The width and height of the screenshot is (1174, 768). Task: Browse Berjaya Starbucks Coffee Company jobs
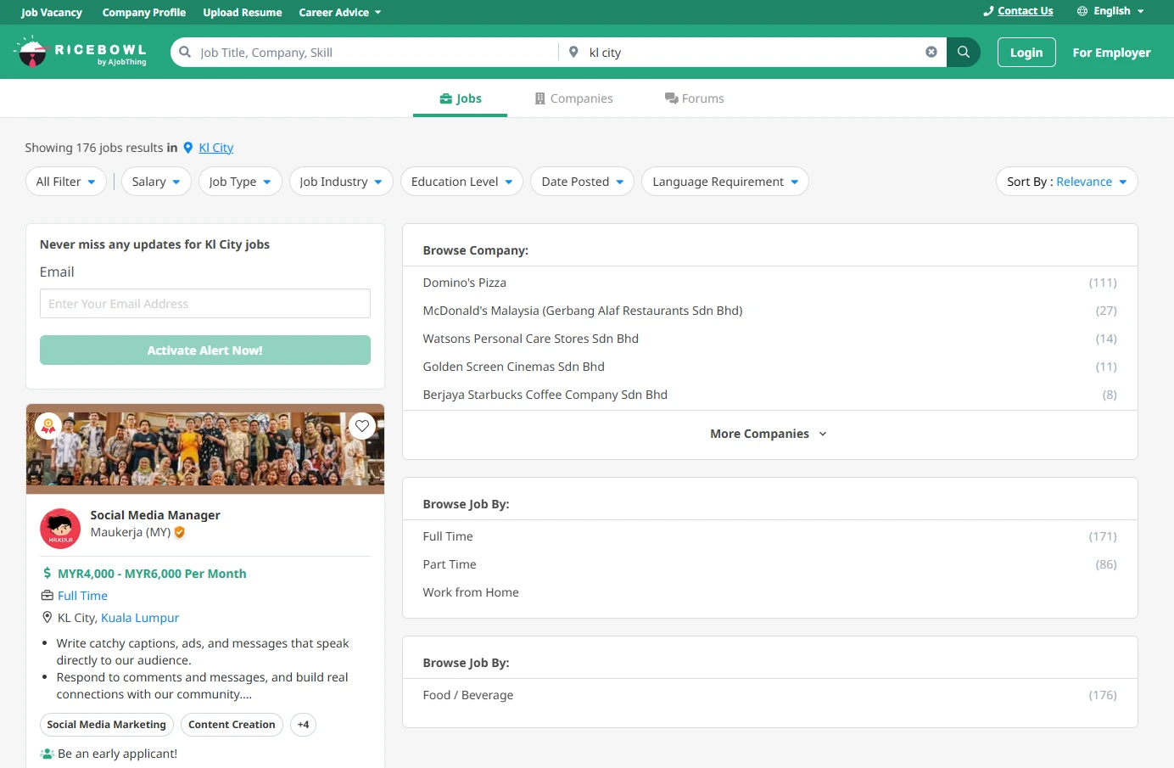769,395
